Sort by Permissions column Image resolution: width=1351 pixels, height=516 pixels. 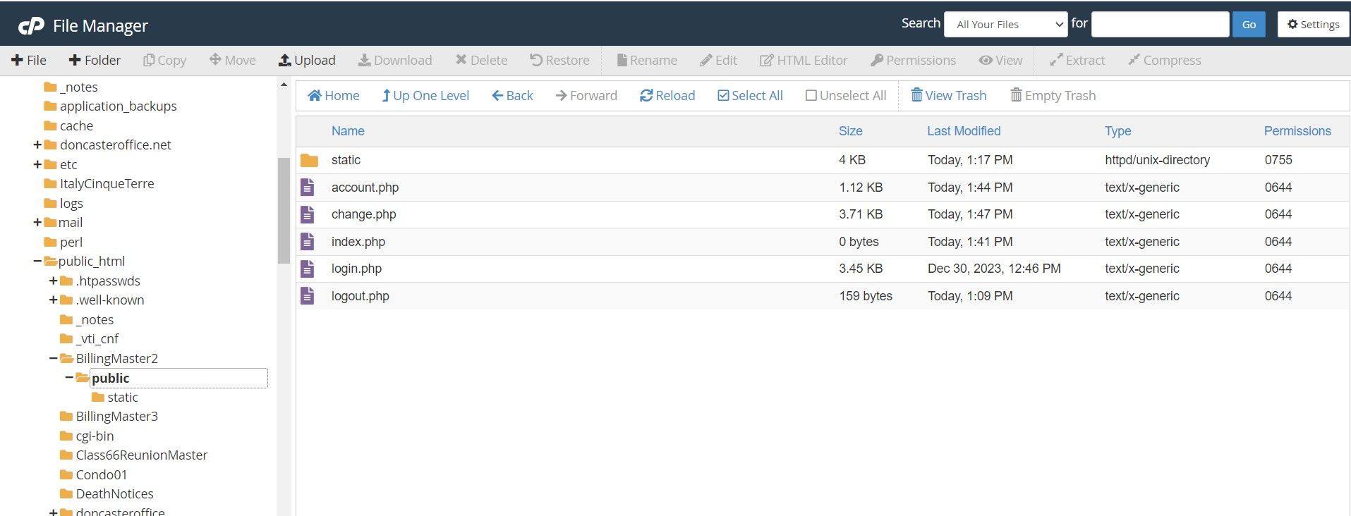tap(1297, 131)
